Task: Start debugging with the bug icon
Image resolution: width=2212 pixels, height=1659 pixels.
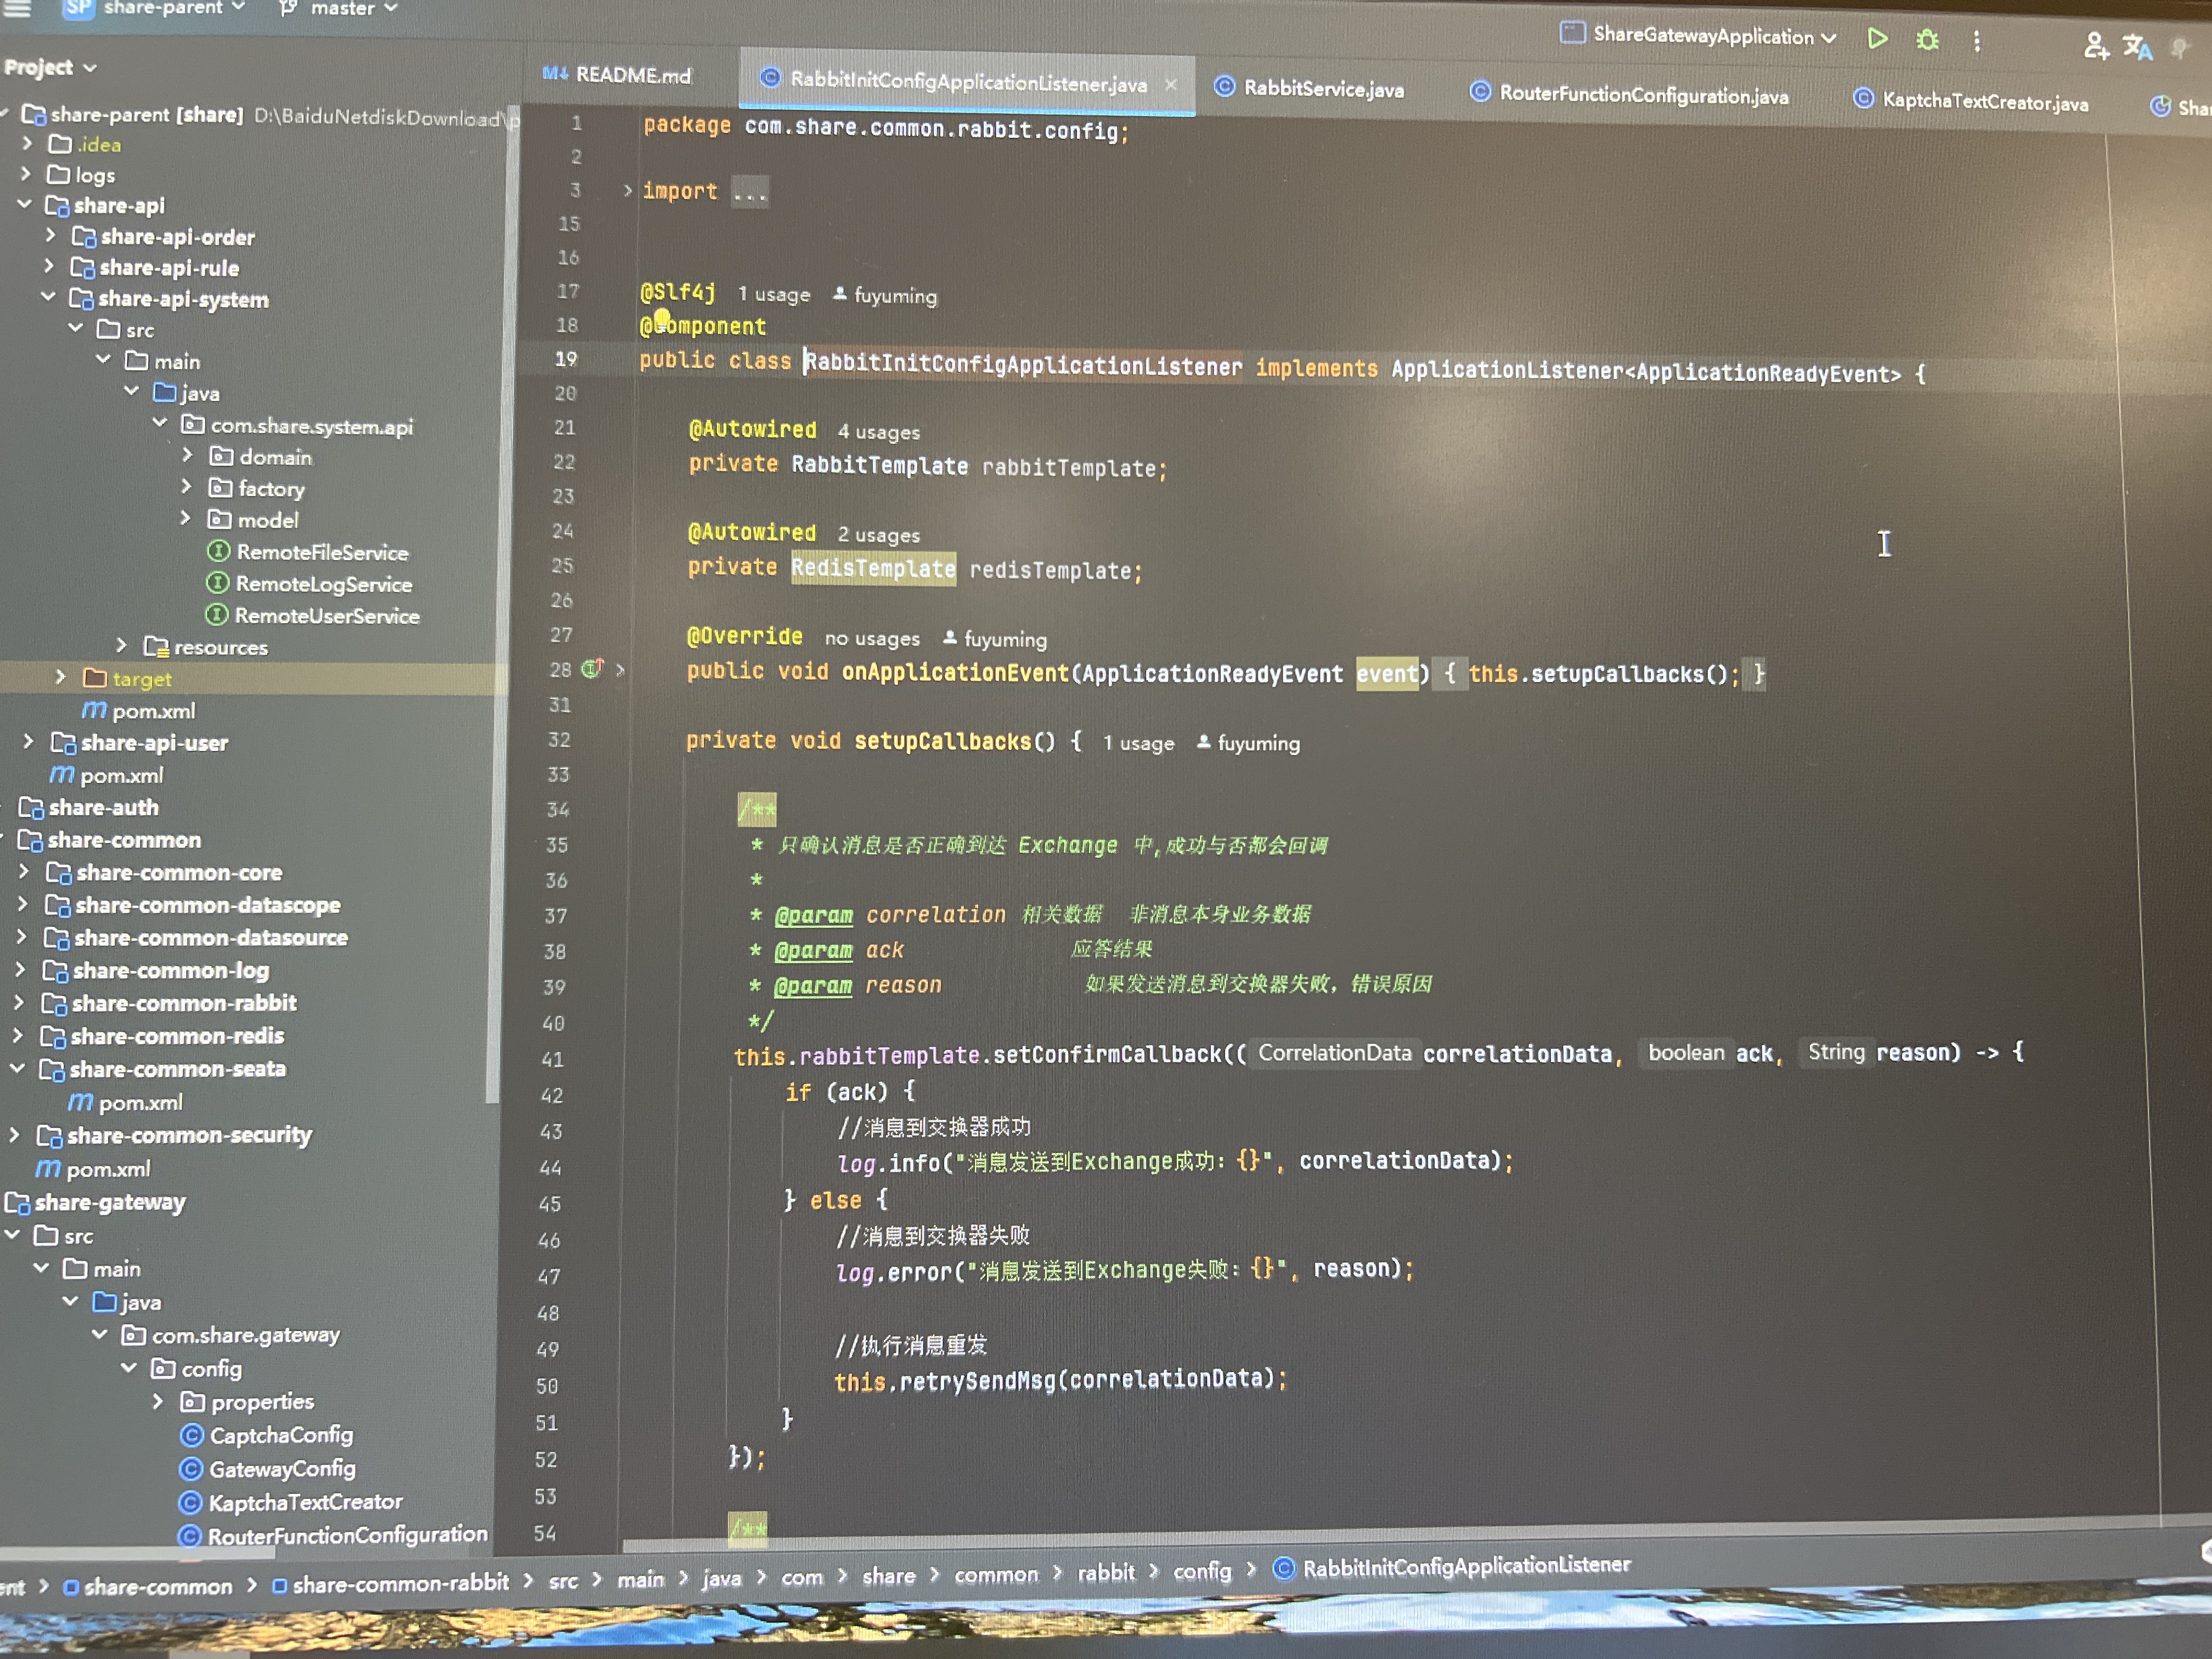Action: 1927,40
